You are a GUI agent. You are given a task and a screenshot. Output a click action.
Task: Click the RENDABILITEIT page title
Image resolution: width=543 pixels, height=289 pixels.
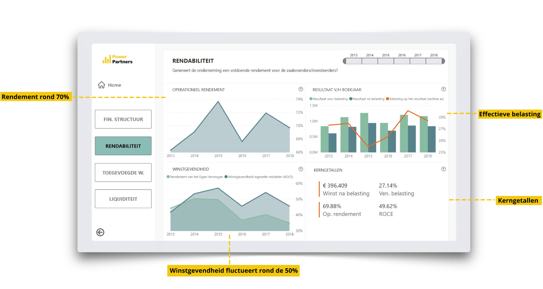[x=193, y=61]
